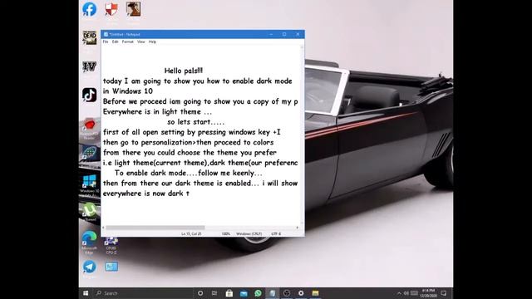Open the Action Center notifications

[x=443, y=293]
